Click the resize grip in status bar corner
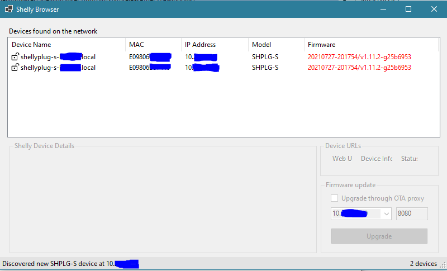Screen dimensions: 447x271 coord(443,265)
